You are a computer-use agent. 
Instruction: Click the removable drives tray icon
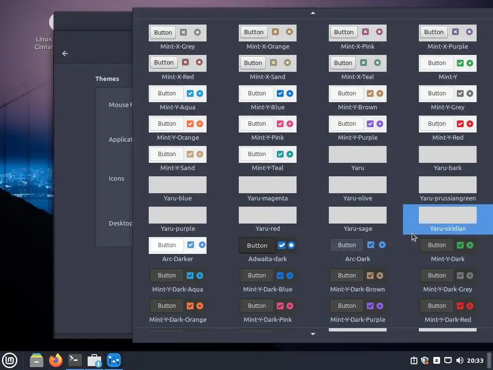point(436,360)
